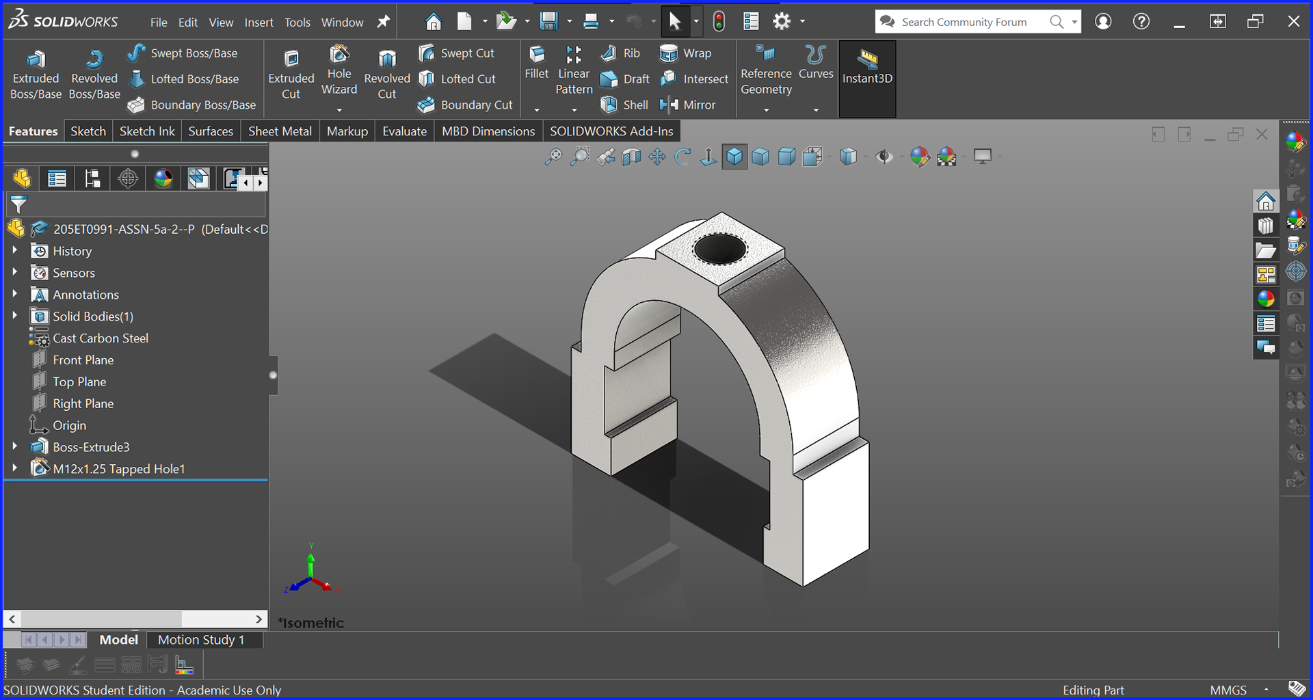Viewport: 1313px width, 700px height.
Task: Click Lofted Cut
Action: pyautogui.click(x=457, y=79)
